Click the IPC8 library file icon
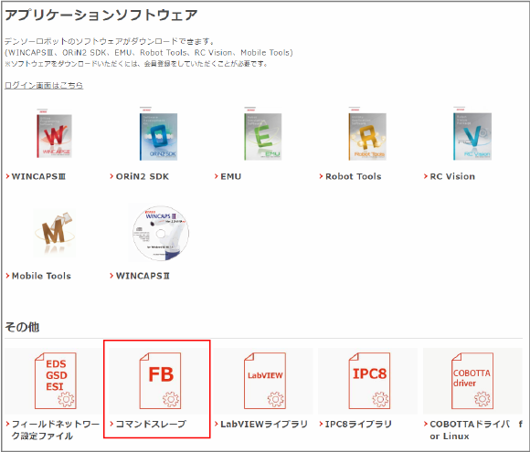530x452 pixels. point(369,381)
